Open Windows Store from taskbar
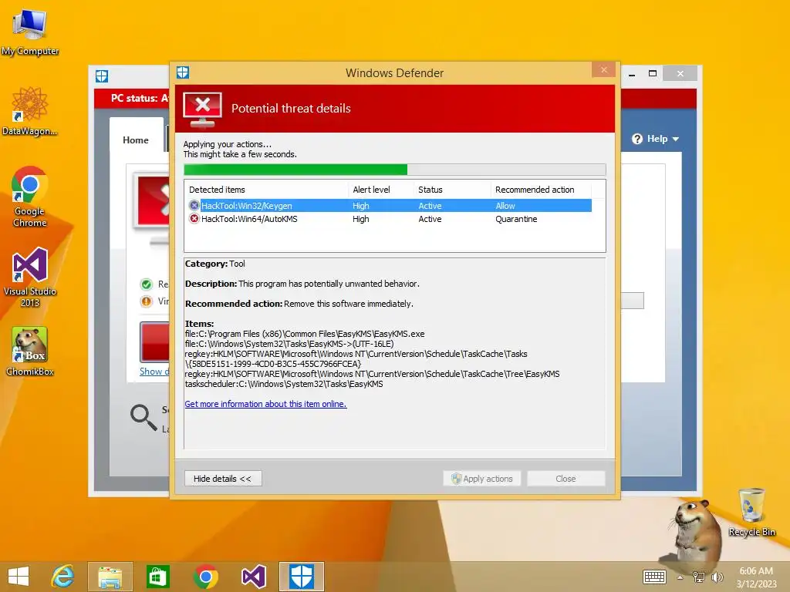Screen dimensions: 790x592 point(157,577)
